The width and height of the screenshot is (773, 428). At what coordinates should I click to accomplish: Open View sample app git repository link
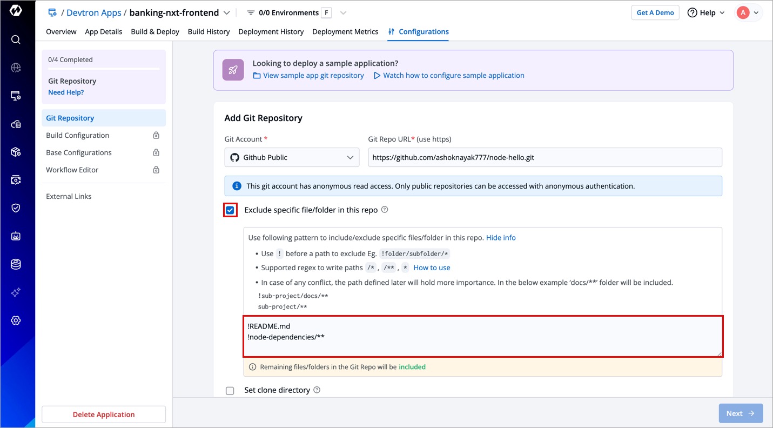tap(313, 76)
